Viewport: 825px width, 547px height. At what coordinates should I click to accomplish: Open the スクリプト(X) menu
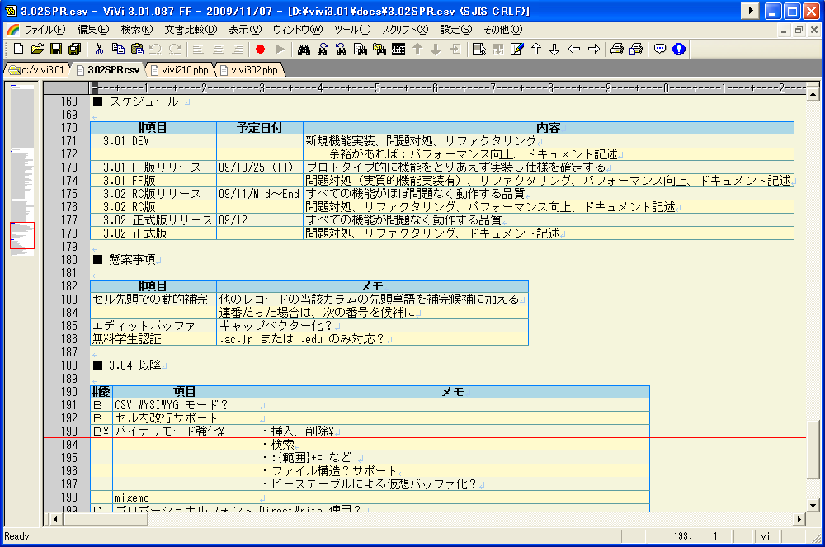[x=405, y=30]
